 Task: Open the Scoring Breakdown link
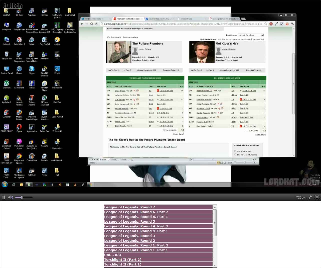coord(242,39)
